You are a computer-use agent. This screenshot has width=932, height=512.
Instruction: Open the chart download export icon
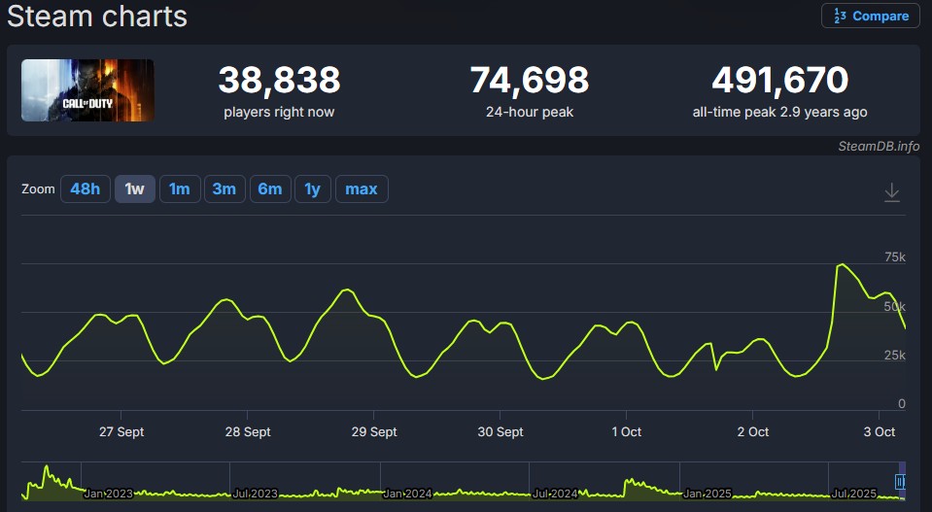tap(892, 192)
